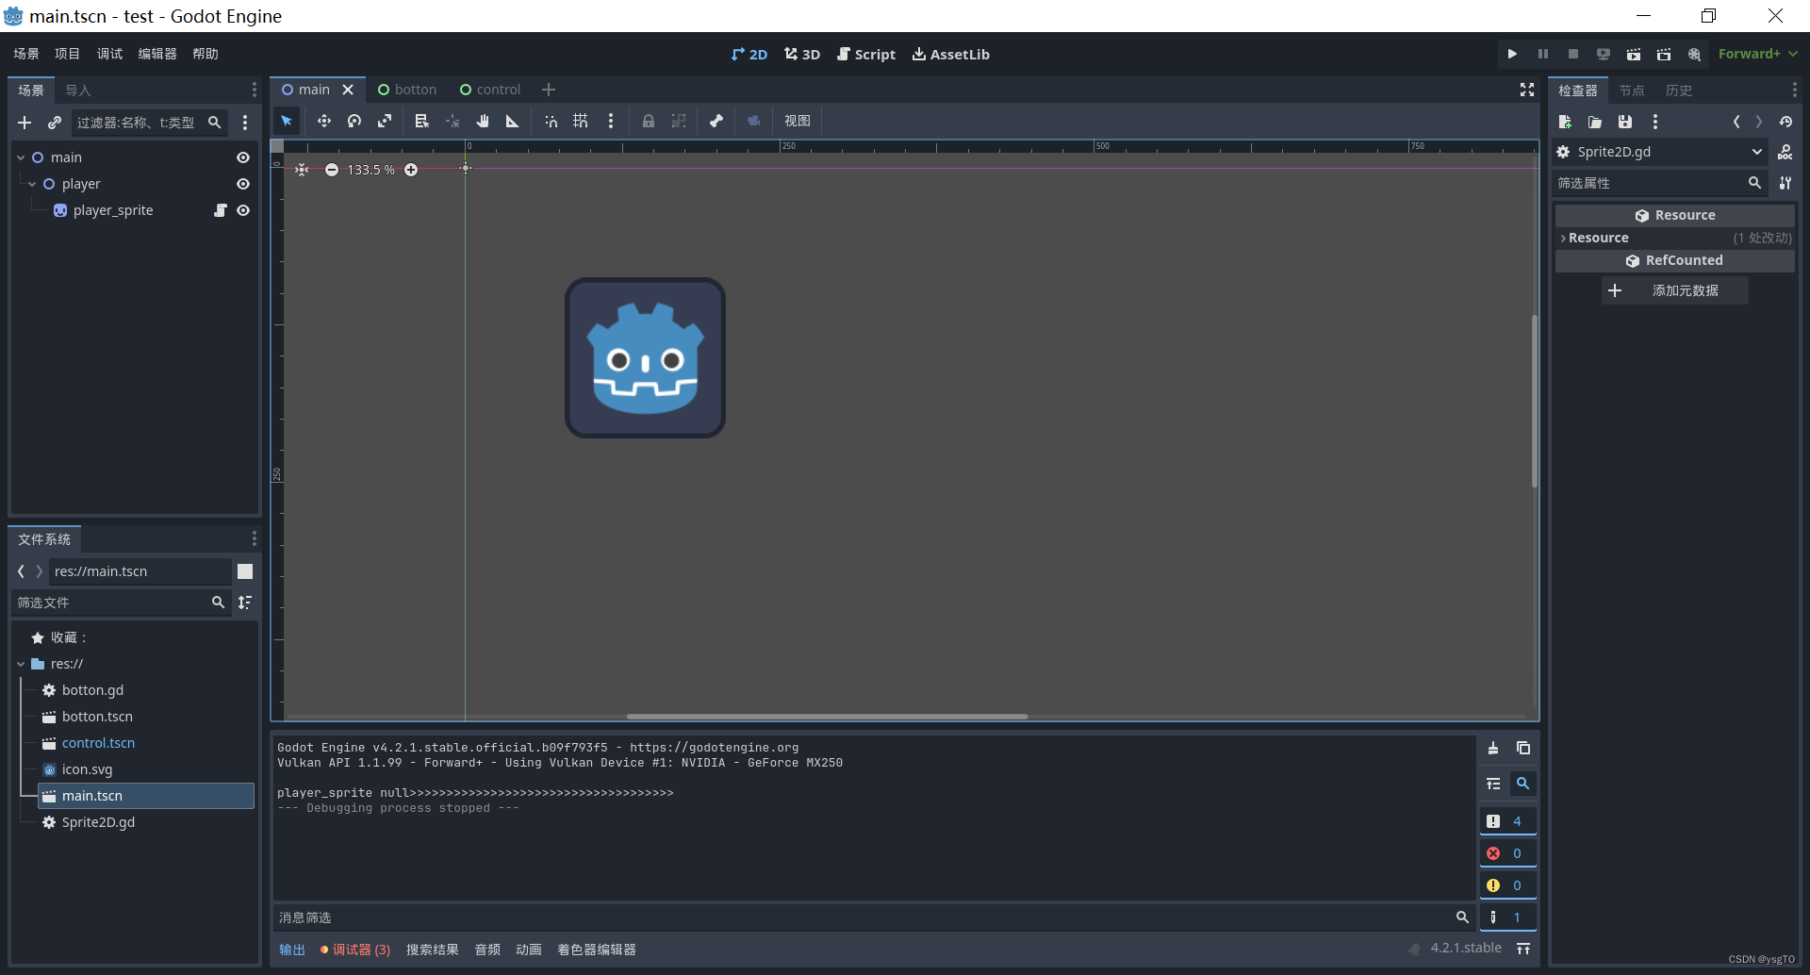Toggle Smart Snap

551,121
